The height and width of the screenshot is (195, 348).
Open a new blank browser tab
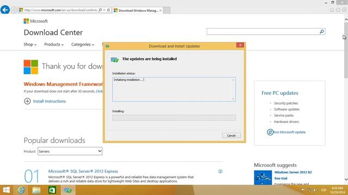pyautogui.click(x=167, y=10)
